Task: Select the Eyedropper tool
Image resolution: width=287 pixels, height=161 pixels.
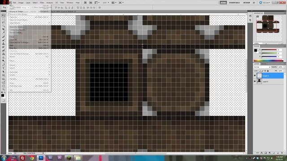Action: 3,33
